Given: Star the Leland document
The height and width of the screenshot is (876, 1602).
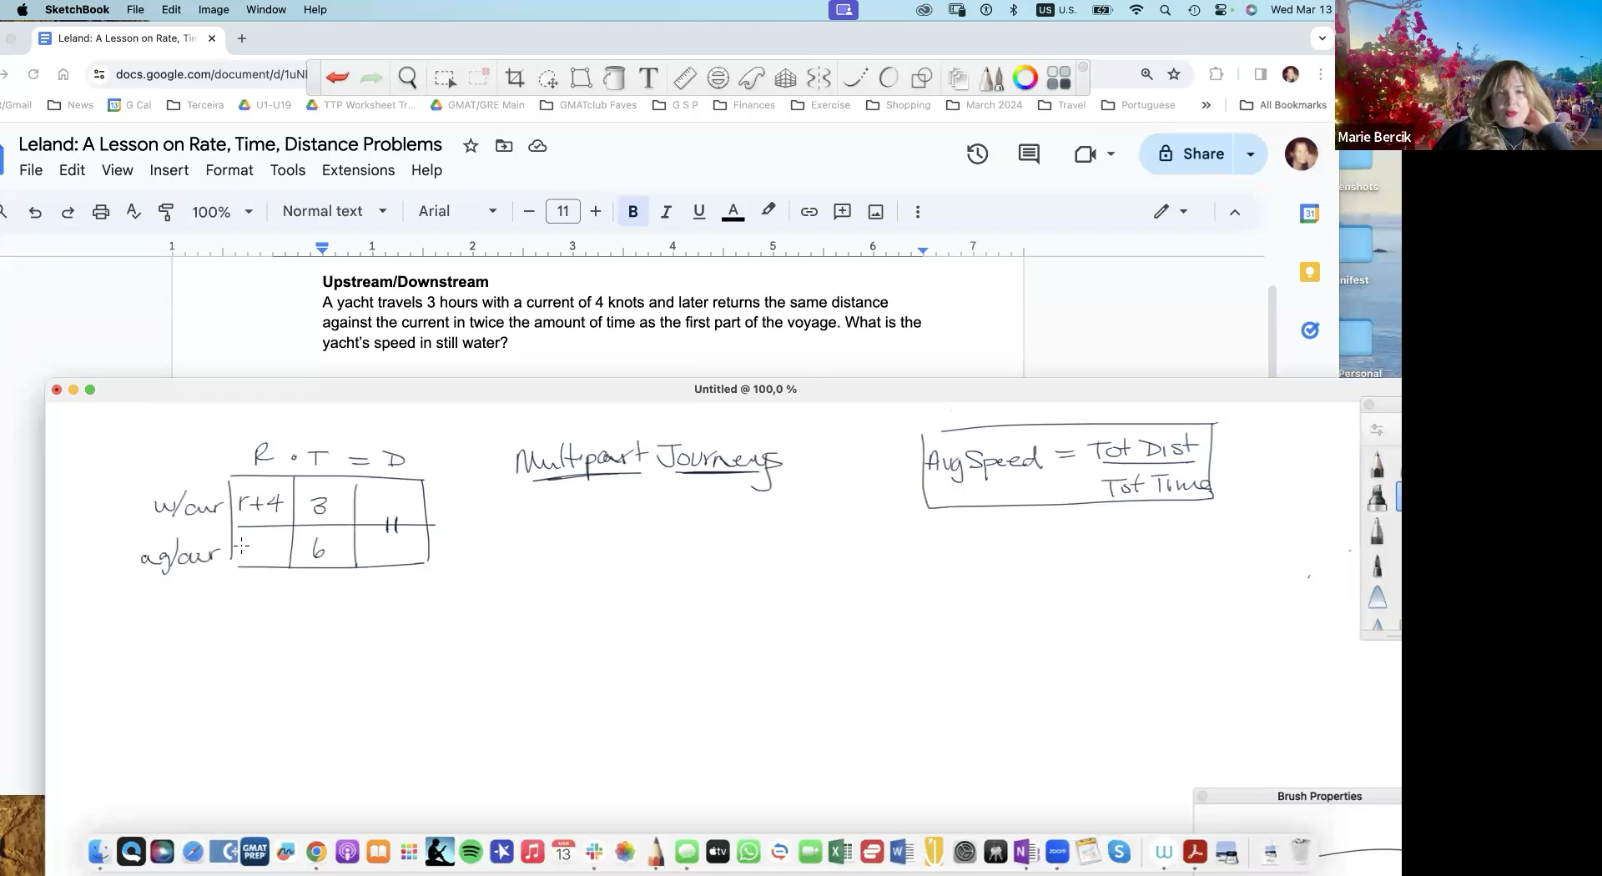Looking at the screenshot, I should (x=471, y=146).
